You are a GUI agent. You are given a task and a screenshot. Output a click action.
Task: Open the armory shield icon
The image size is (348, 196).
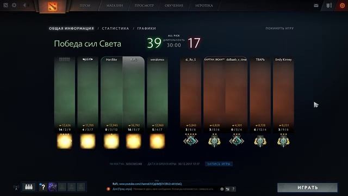point(329,5)
